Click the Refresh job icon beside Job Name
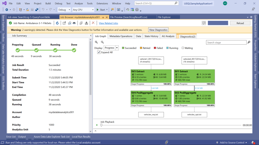259x145 pixels. tap(58, 23)
